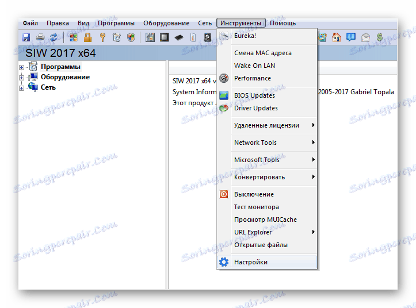The width and height of the screenshot is (416, 308).
Task: Select the Оборудование tree item label
Action: coord(65,77)
